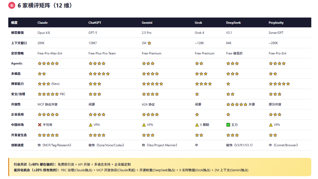Viewport: 318px width, 179px height.
Task: Click the 安全/治理 row label
Action: [x=18, y=94]
